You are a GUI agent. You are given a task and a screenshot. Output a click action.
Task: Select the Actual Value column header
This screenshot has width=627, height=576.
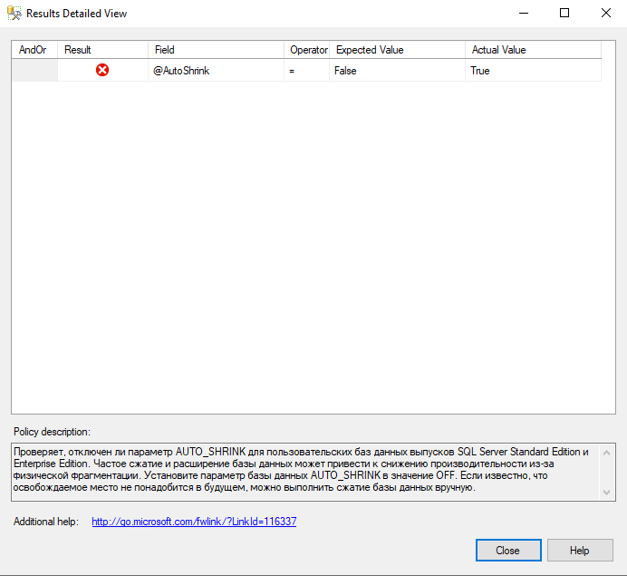(533, 50)
